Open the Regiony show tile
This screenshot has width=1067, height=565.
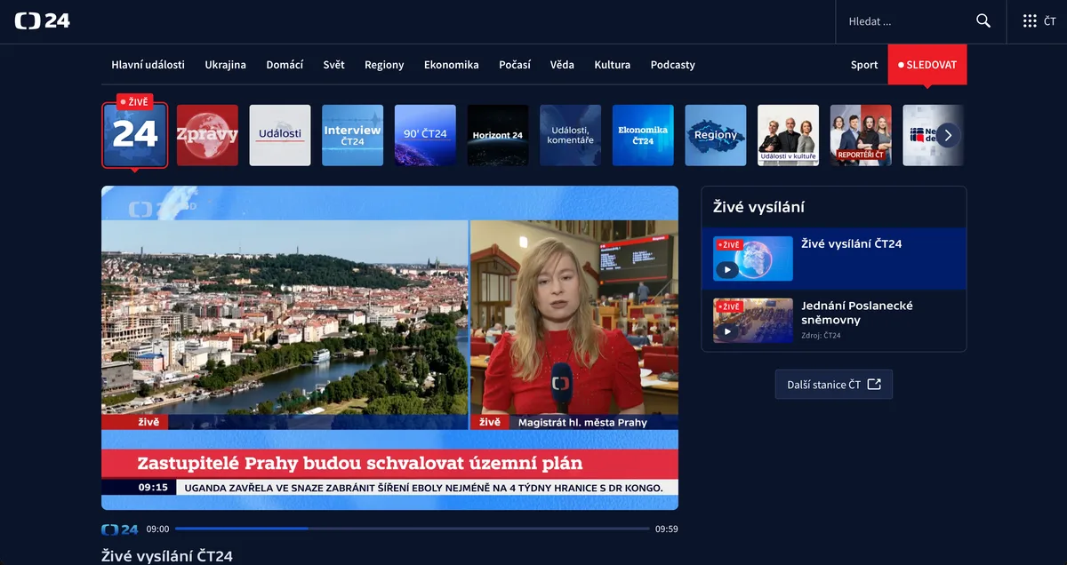click(x=716, y=135)
